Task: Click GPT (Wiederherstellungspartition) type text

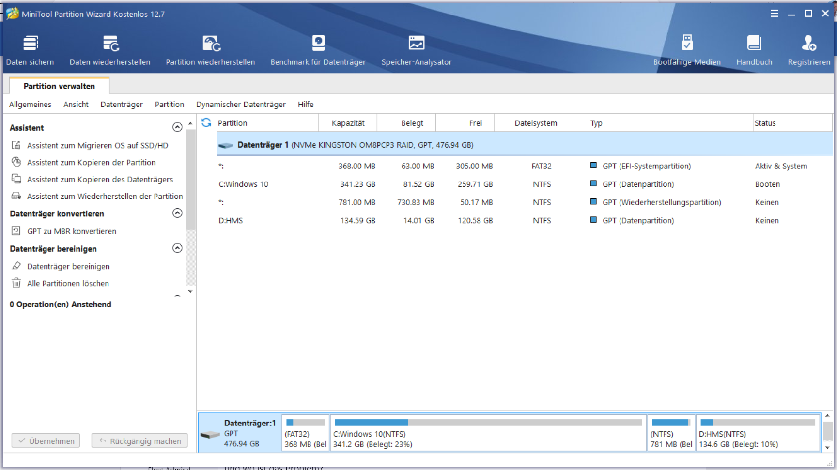Action: point(662,202)
